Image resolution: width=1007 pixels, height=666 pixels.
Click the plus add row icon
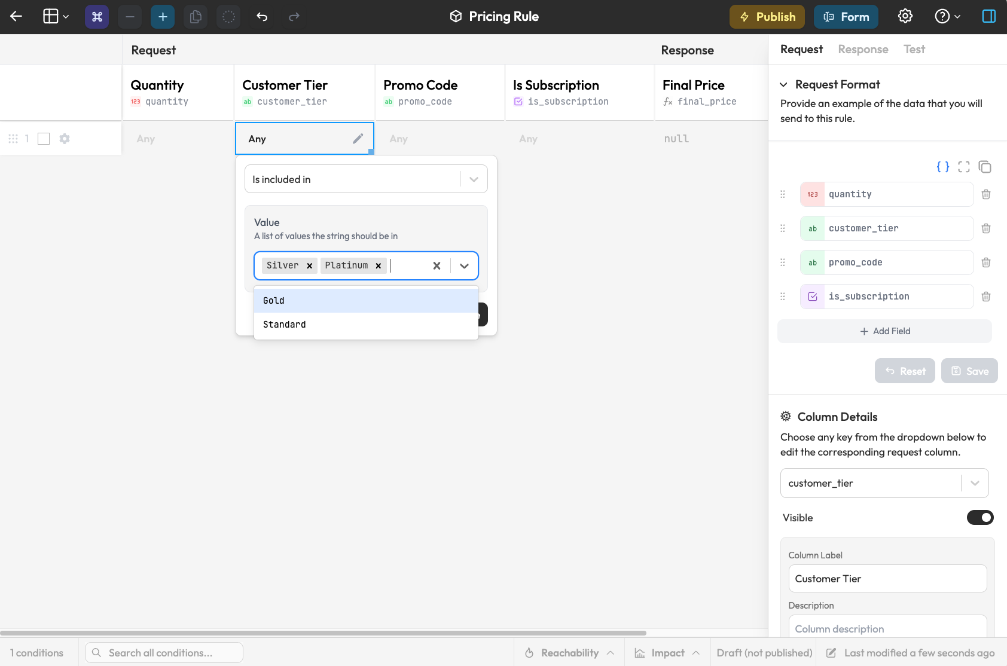tap(163, 17)
